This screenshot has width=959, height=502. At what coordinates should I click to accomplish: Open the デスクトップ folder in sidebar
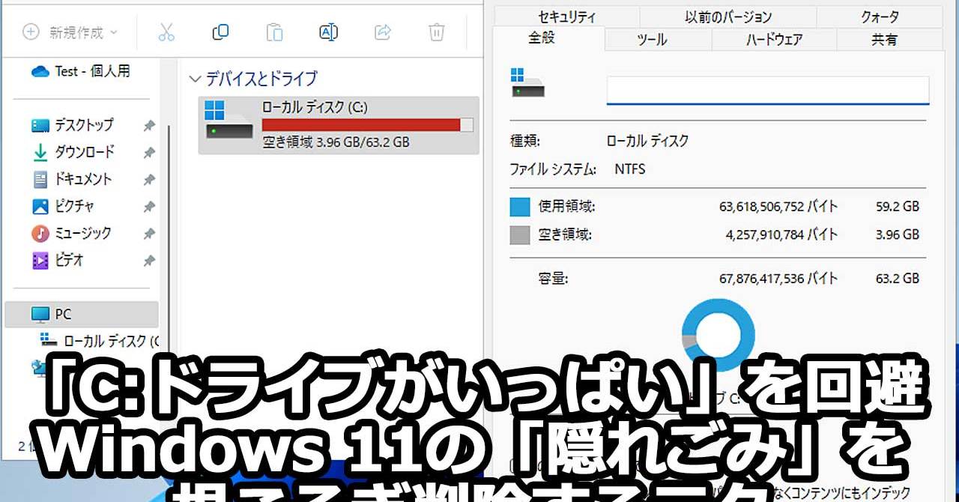coord(83,124)
